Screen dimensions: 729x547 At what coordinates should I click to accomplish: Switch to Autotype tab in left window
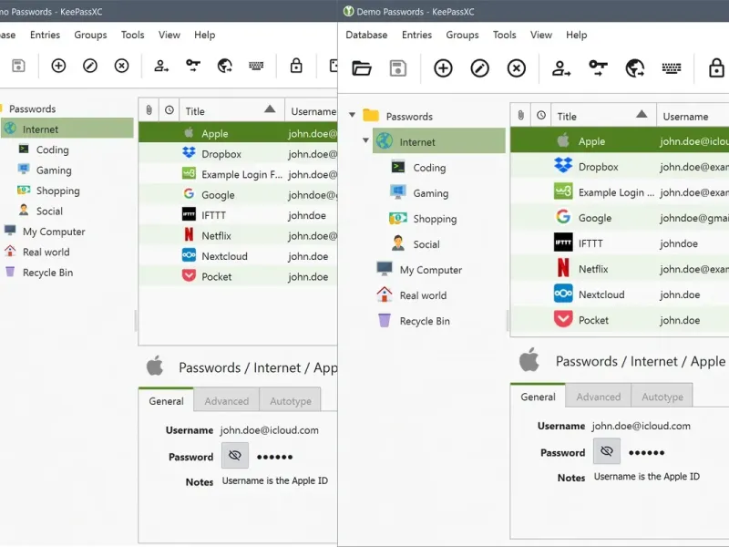291,401
